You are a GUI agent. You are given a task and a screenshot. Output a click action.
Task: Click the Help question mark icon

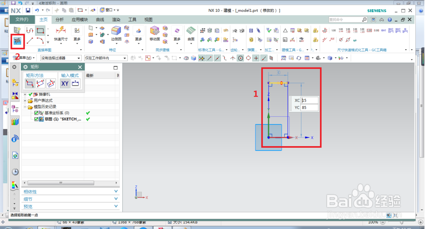(390, 20)
